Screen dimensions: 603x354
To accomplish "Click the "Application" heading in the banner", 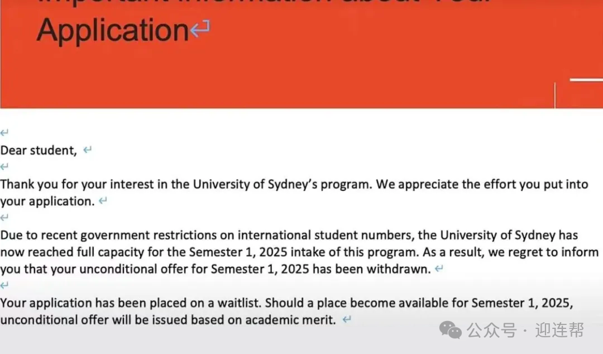I will pos(113,30).
